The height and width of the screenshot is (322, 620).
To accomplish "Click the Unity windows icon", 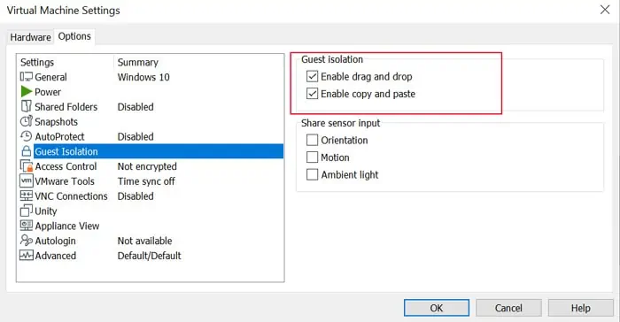I will point(26,211).
